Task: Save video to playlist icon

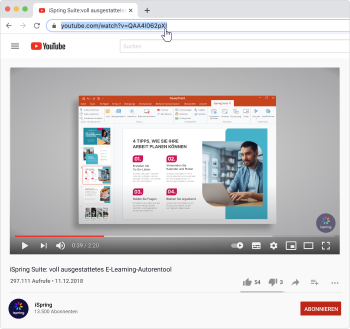Action: point(314,282)
